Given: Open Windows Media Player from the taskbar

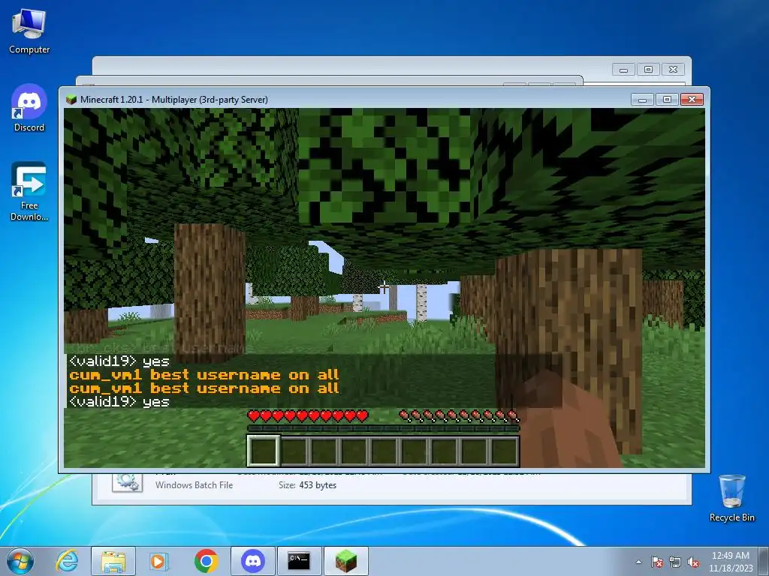Looking at the screenshot, I should tap(158, 561).
